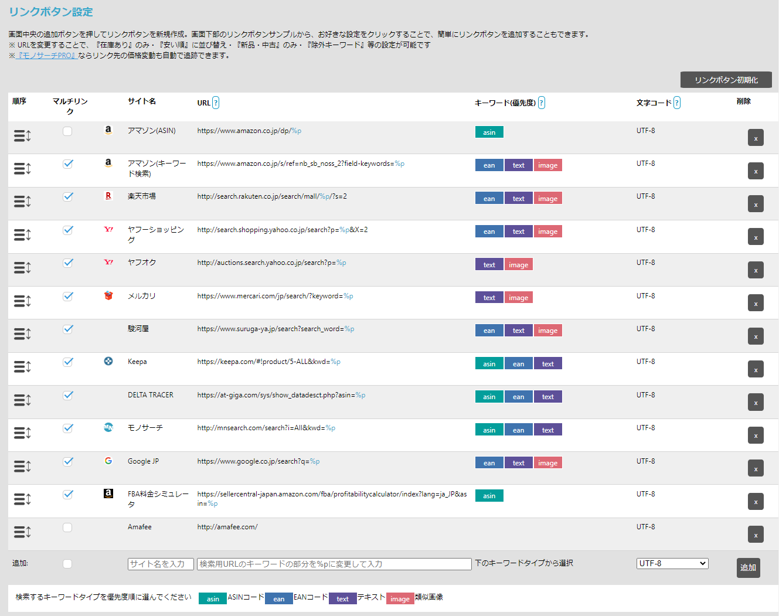Uncheck multi-link for Keepa
Viewport: 779px width, 616px height.
click(x=67, y=362)
